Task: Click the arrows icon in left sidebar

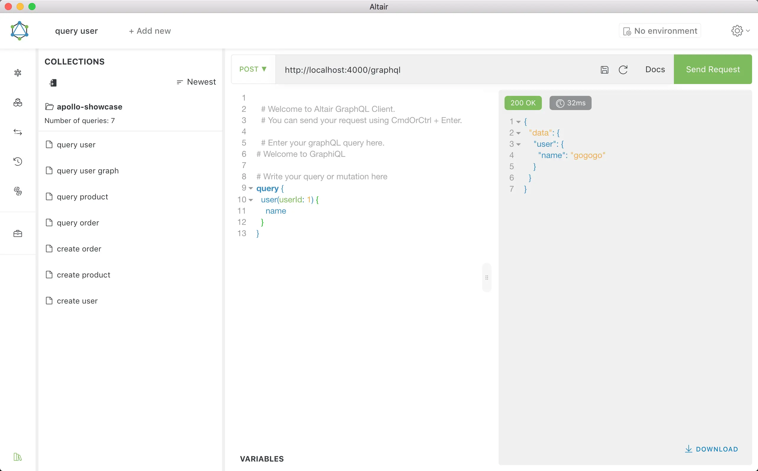Action: pyautogui.click(x=18, y=132)
